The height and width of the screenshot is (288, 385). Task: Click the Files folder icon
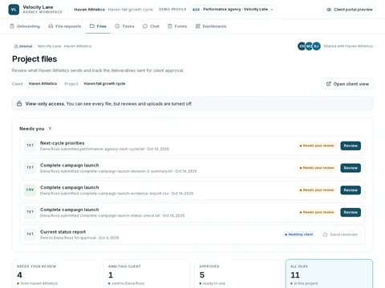click(92, 26)
